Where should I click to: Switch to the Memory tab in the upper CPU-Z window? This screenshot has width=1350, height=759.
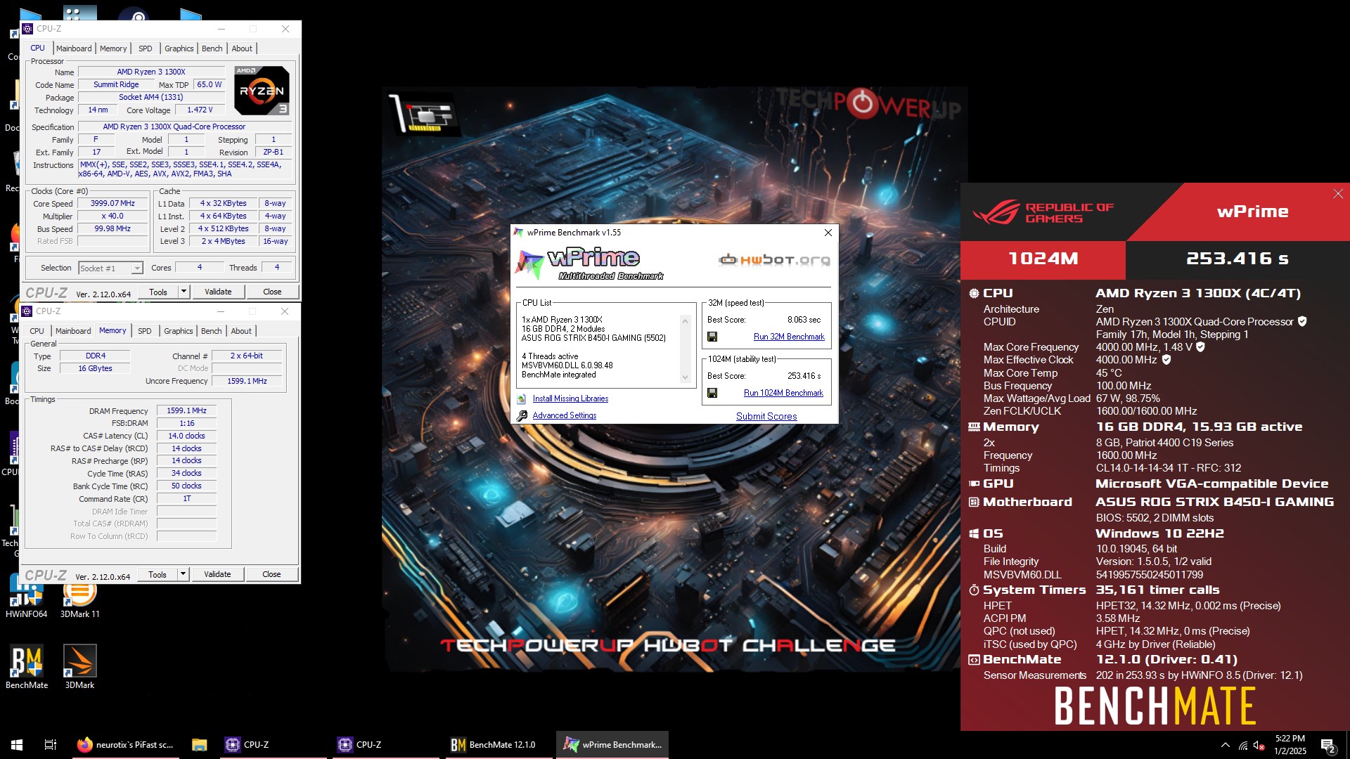(113, 48)
